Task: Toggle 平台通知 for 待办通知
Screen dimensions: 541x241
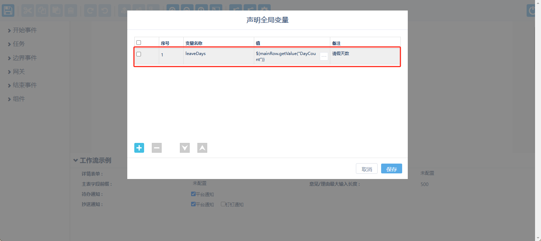Action: [x=193, y=194]
